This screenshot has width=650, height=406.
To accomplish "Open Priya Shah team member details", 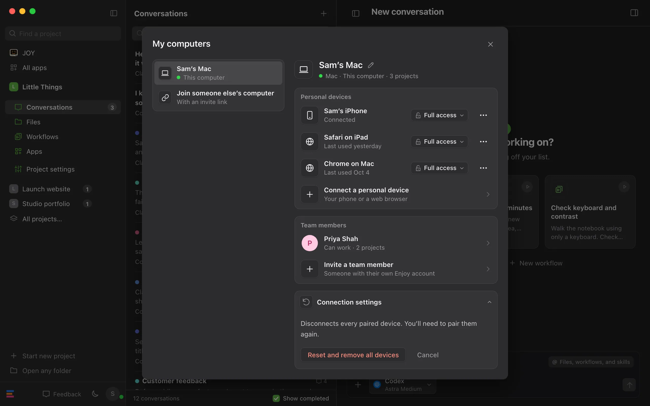I will tap(396, 243).
